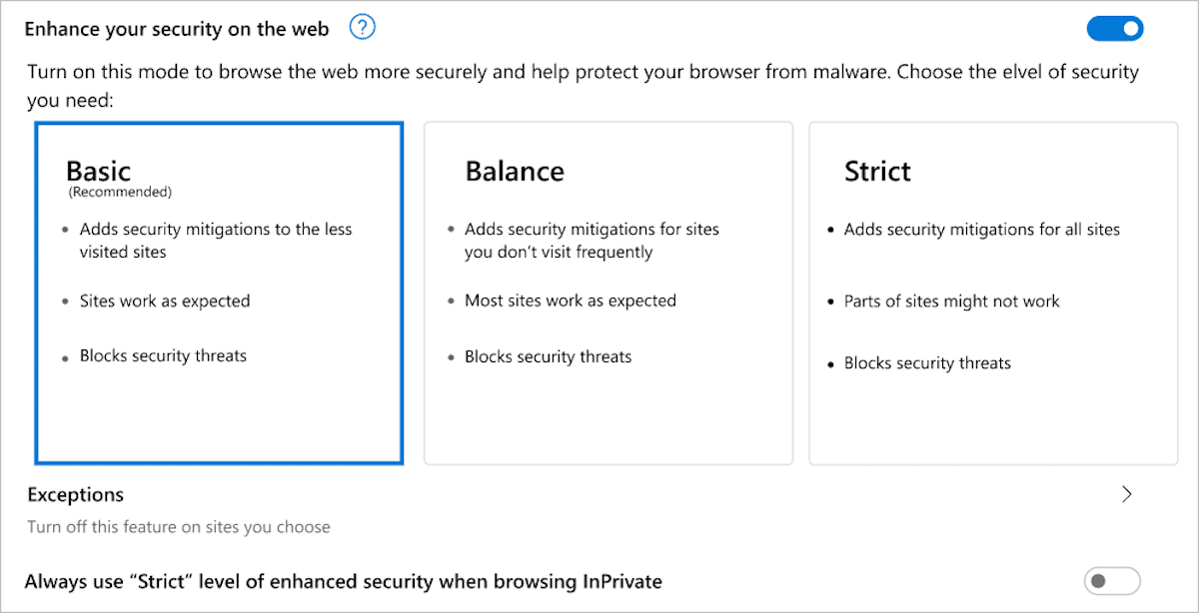
Task: Click "Most sites work as expected" bullet
Action: point(570,301)
